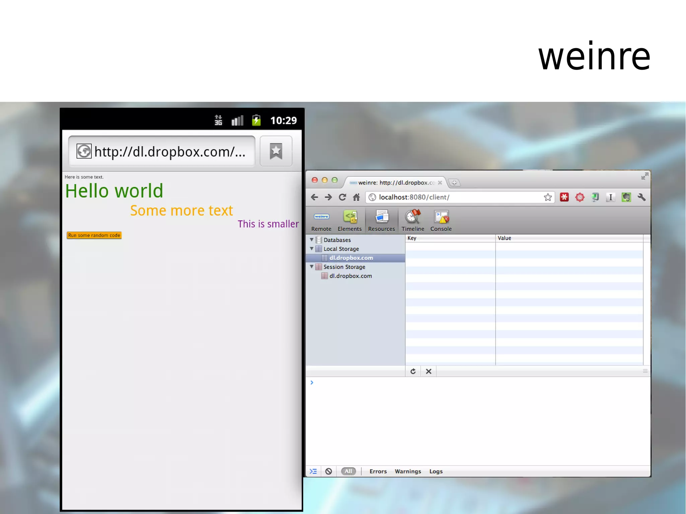Click the browser Home icon
The width and height of the screenshot is (686, 514).
click(x=356, y=197)
